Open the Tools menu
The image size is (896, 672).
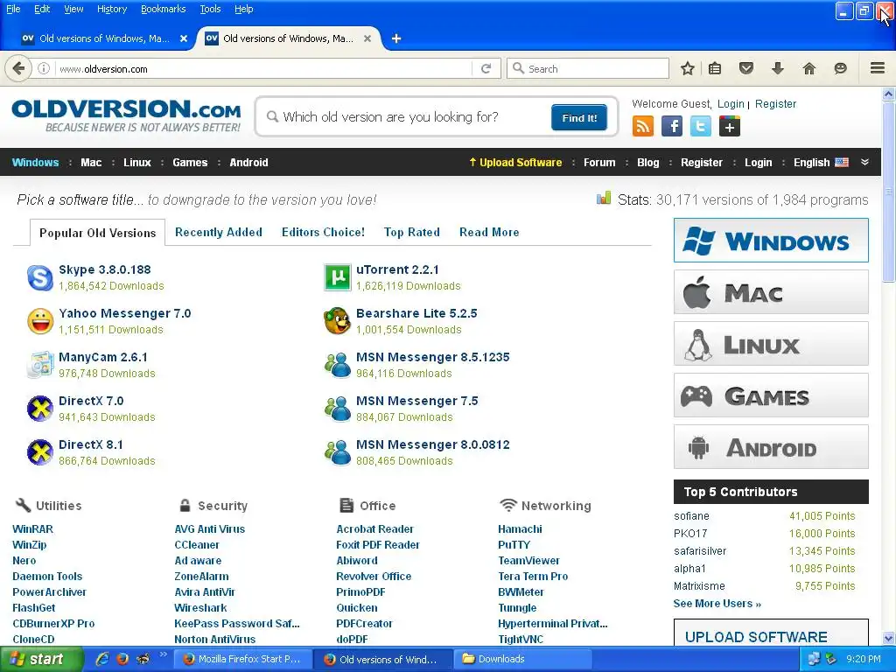point(210,9)
